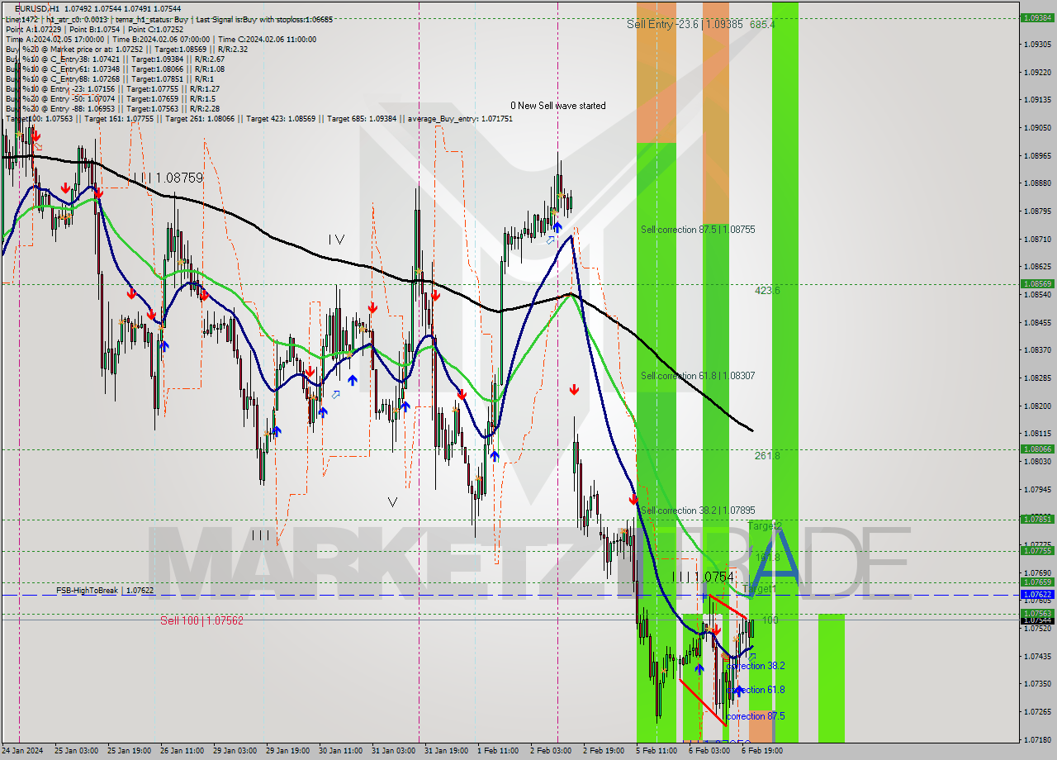Click the 1.08455 price scale value
This screenshot has height=760, width=1057.
1039,322
